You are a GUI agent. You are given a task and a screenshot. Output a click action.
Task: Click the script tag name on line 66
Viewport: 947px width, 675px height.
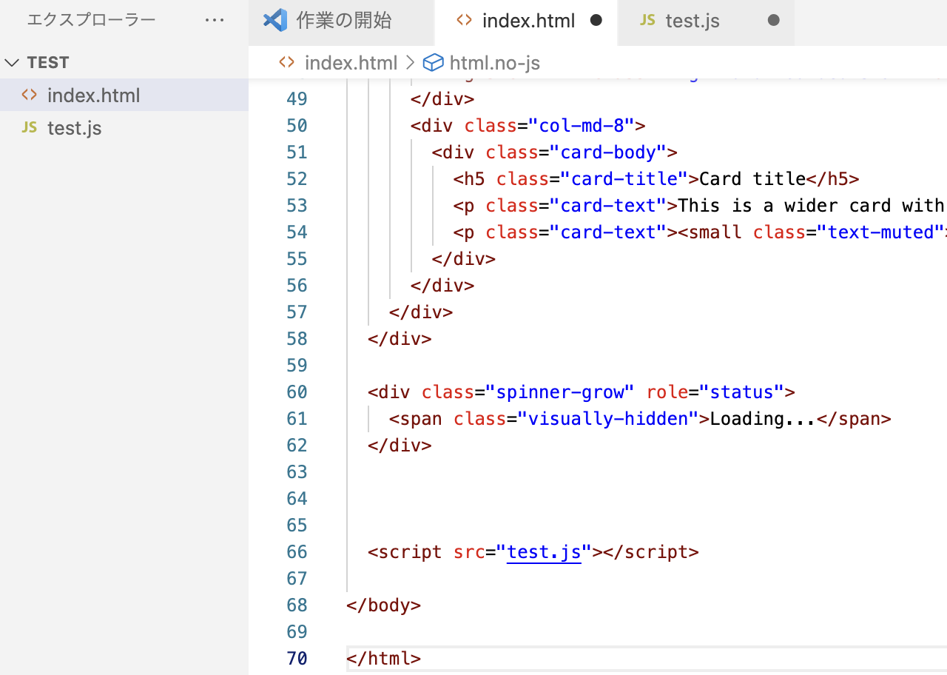[410, 552]
